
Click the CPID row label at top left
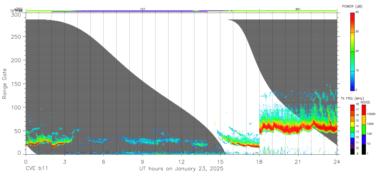pyautogui.click(x=19, y=9)
